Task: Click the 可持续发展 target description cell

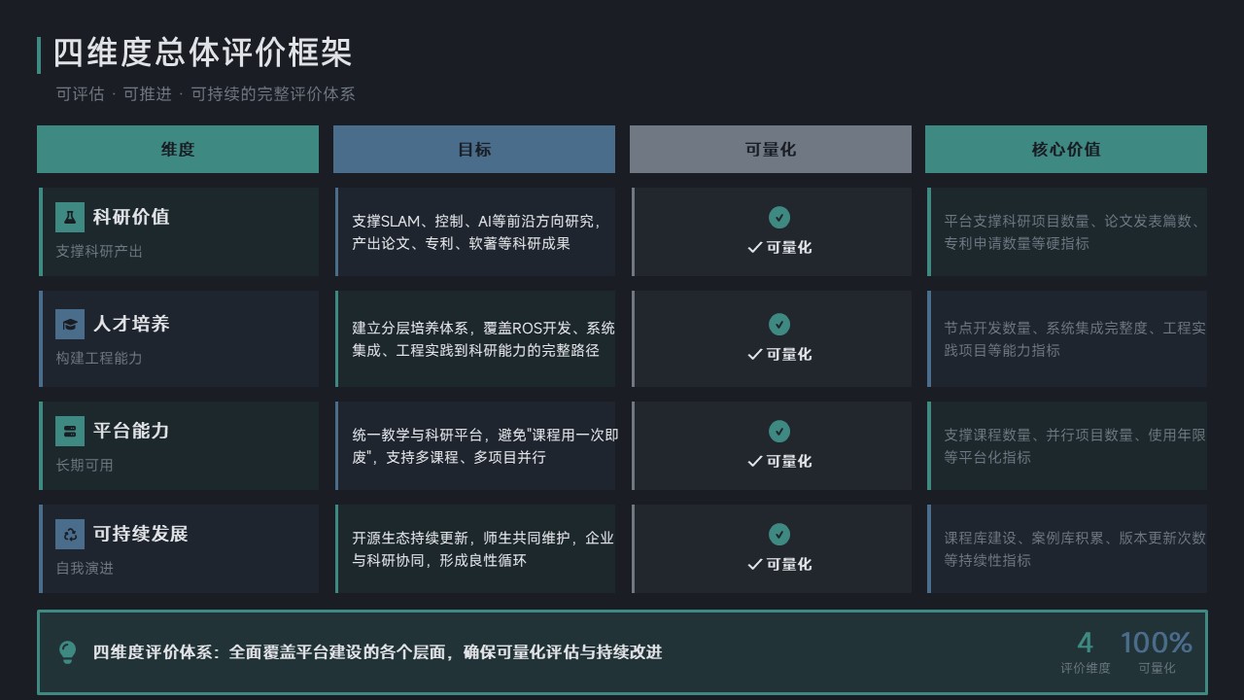Action: tap(476, 549)
